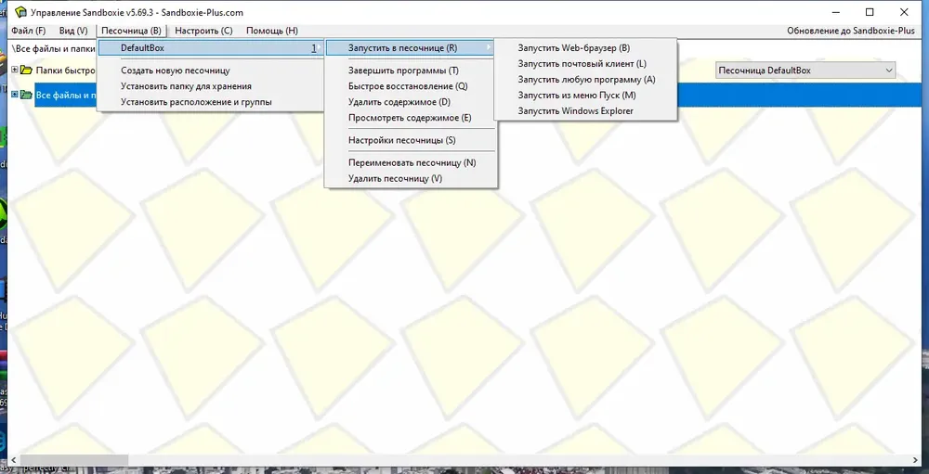Open the Вид (V) menu

click(x=73, y=31)
